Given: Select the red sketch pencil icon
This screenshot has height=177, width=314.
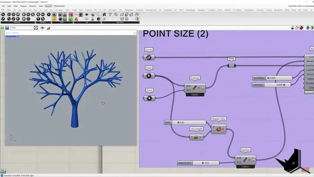Looking at the screenshot, I should (48, 28).
